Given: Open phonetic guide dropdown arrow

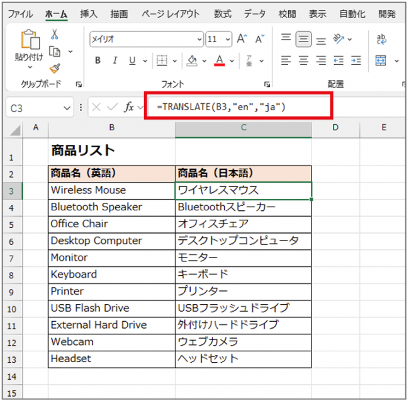Looking at the screenshot, I should click(x=261, y=61).
